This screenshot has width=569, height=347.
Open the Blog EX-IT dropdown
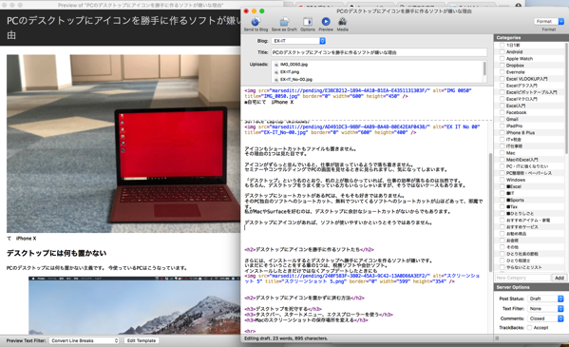tap(298, 41)
